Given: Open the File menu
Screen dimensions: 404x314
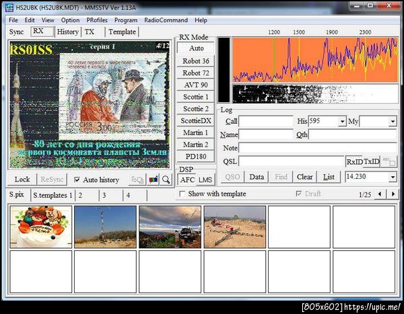Looking at the screenshot, I should click(x=13, y=20).
